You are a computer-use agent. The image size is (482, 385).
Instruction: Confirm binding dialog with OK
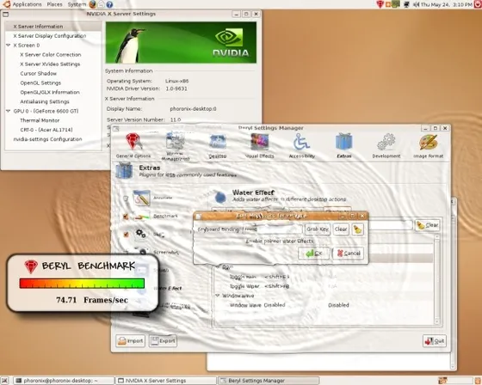(313, 254)
